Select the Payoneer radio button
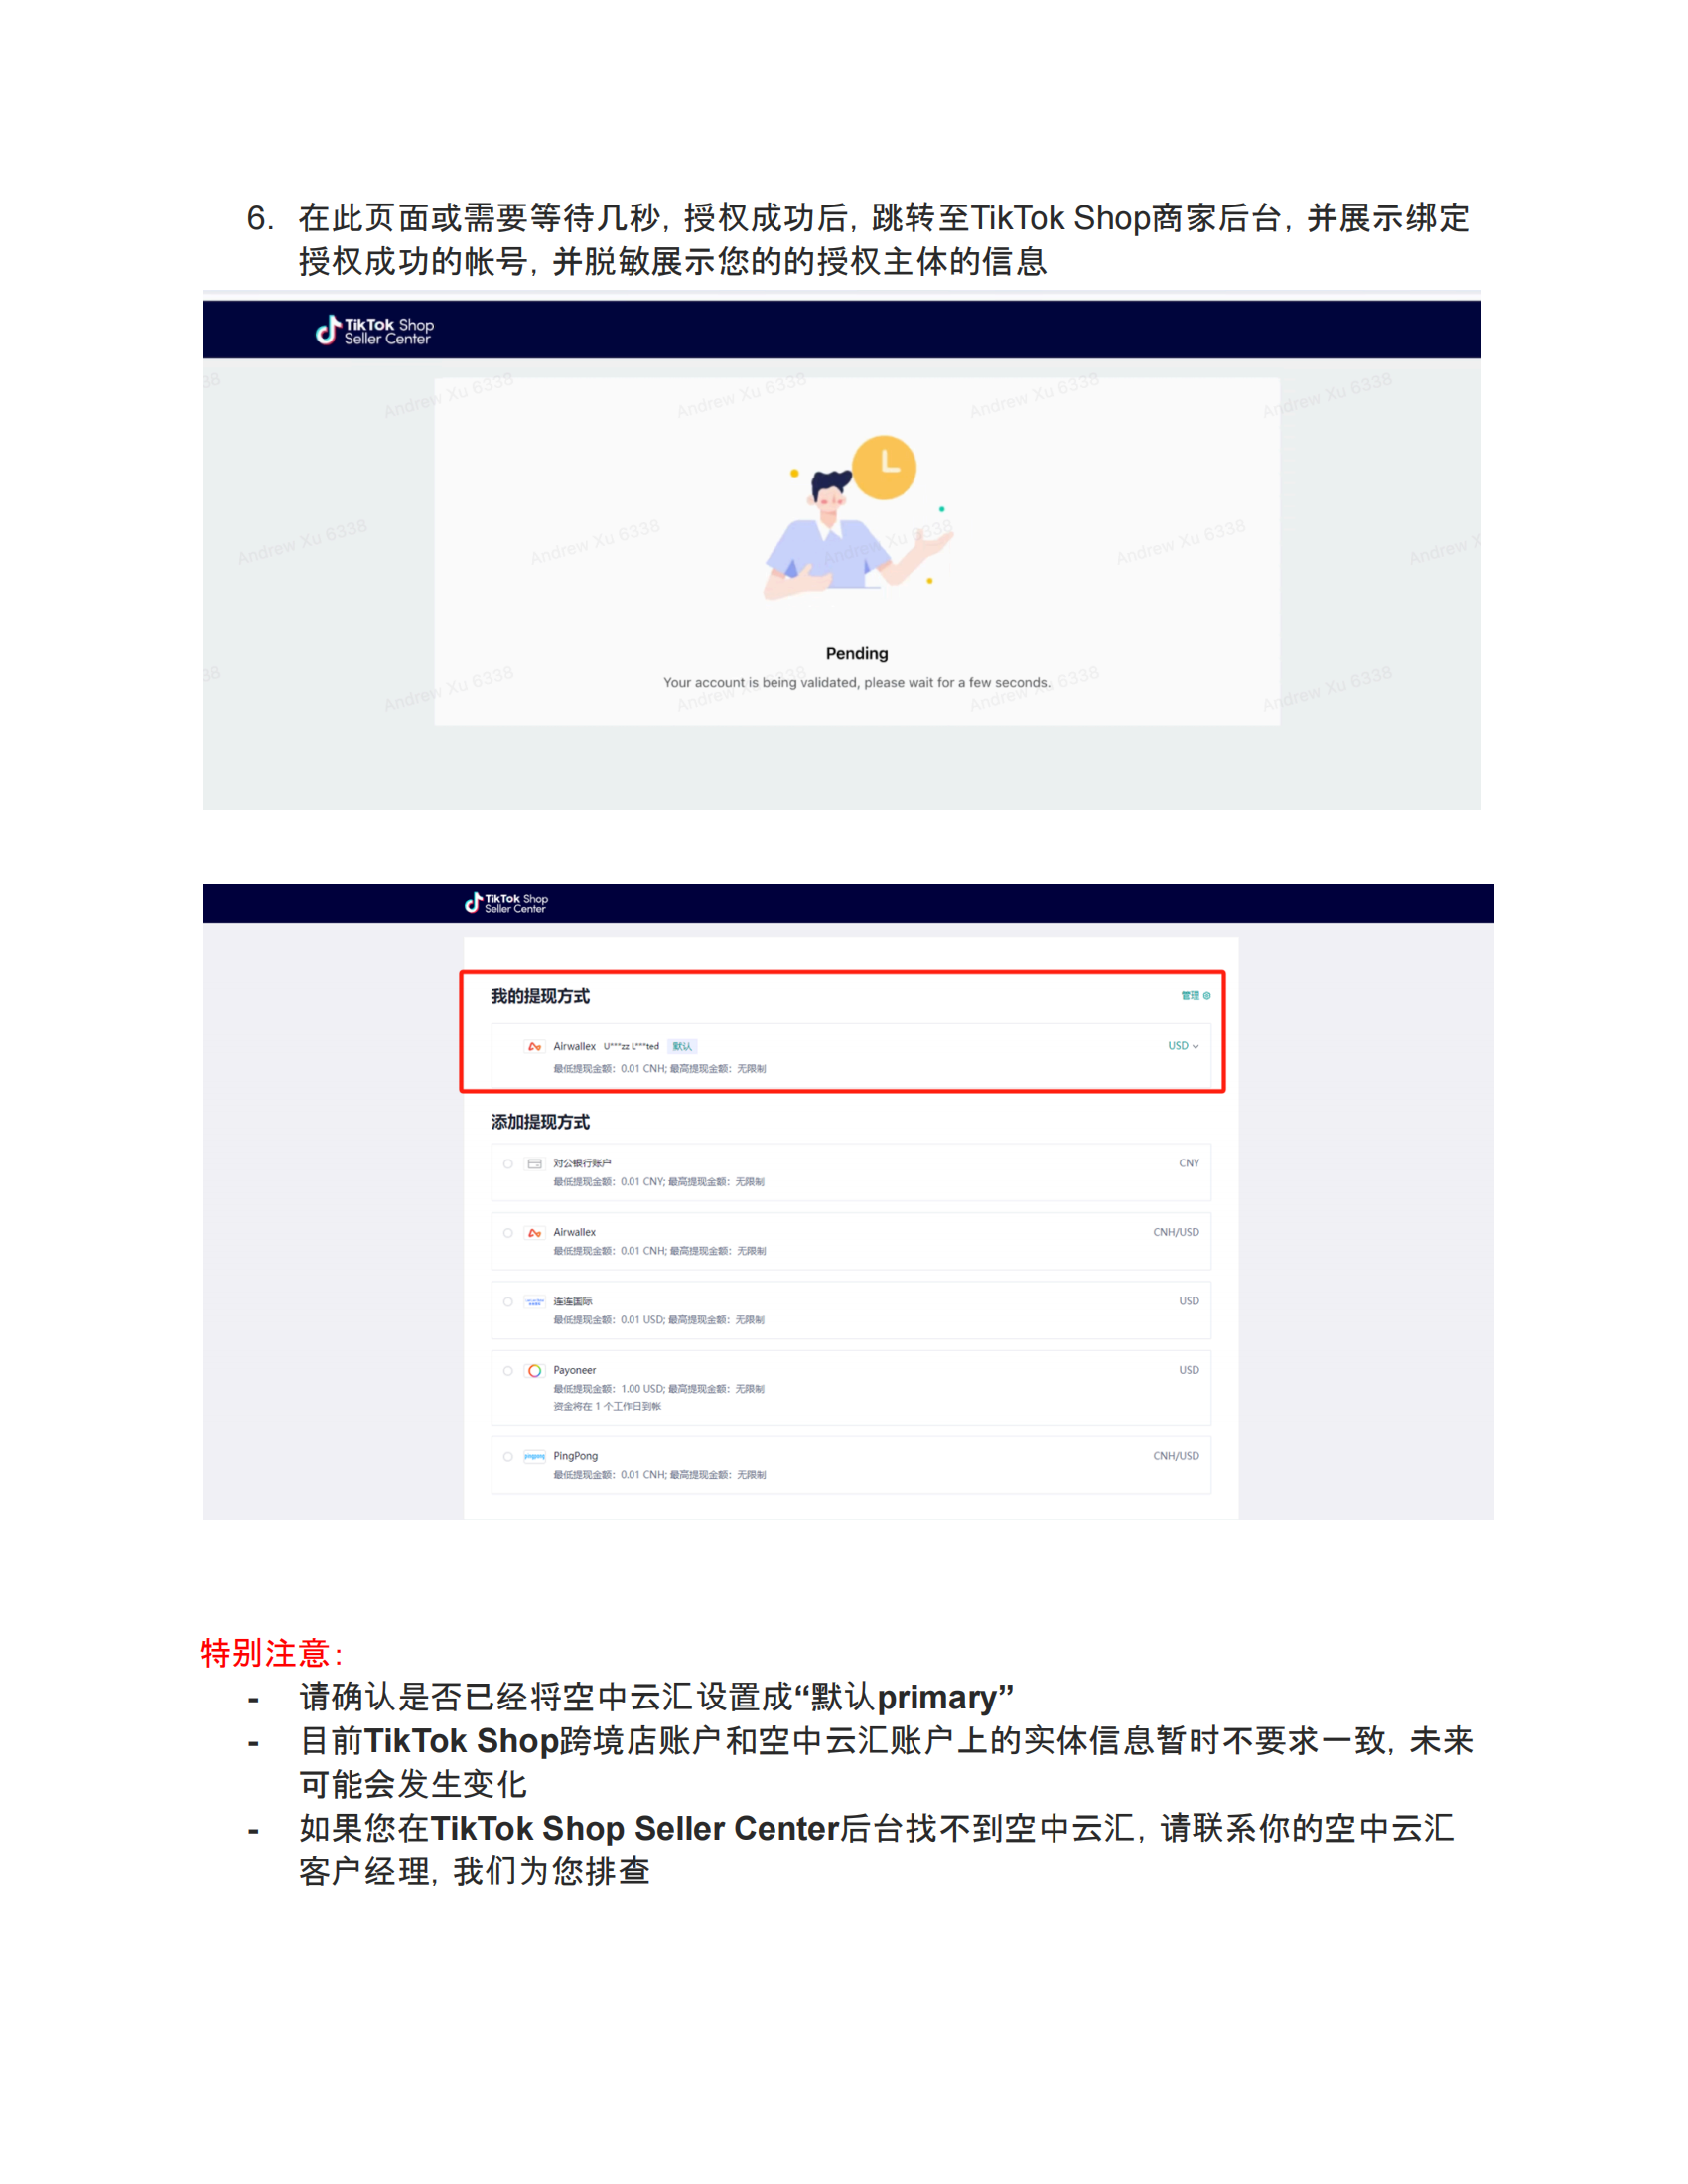 coord(508,1370)
